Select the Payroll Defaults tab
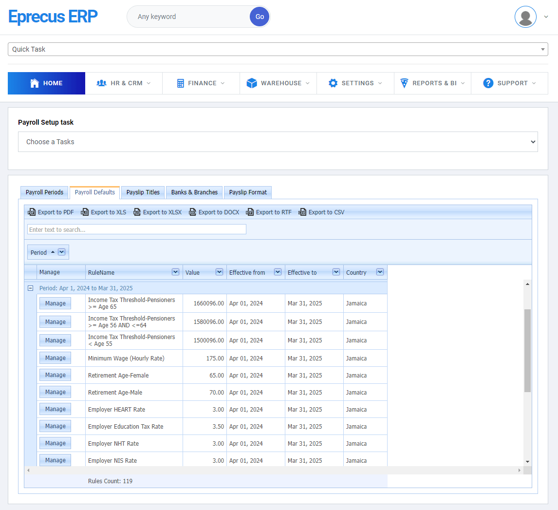Image resolution: width=558 pixels, height=510 pixels. 94,192
